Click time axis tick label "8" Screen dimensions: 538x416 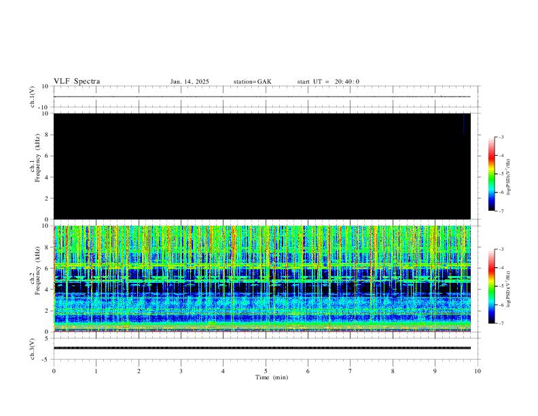[393, 371]
